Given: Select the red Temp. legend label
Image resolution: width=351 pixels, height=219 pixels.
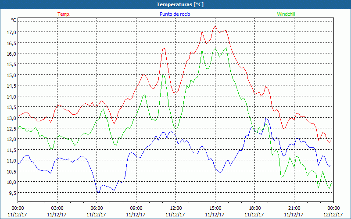Looking at the screenshot, I should pos(64,14).
